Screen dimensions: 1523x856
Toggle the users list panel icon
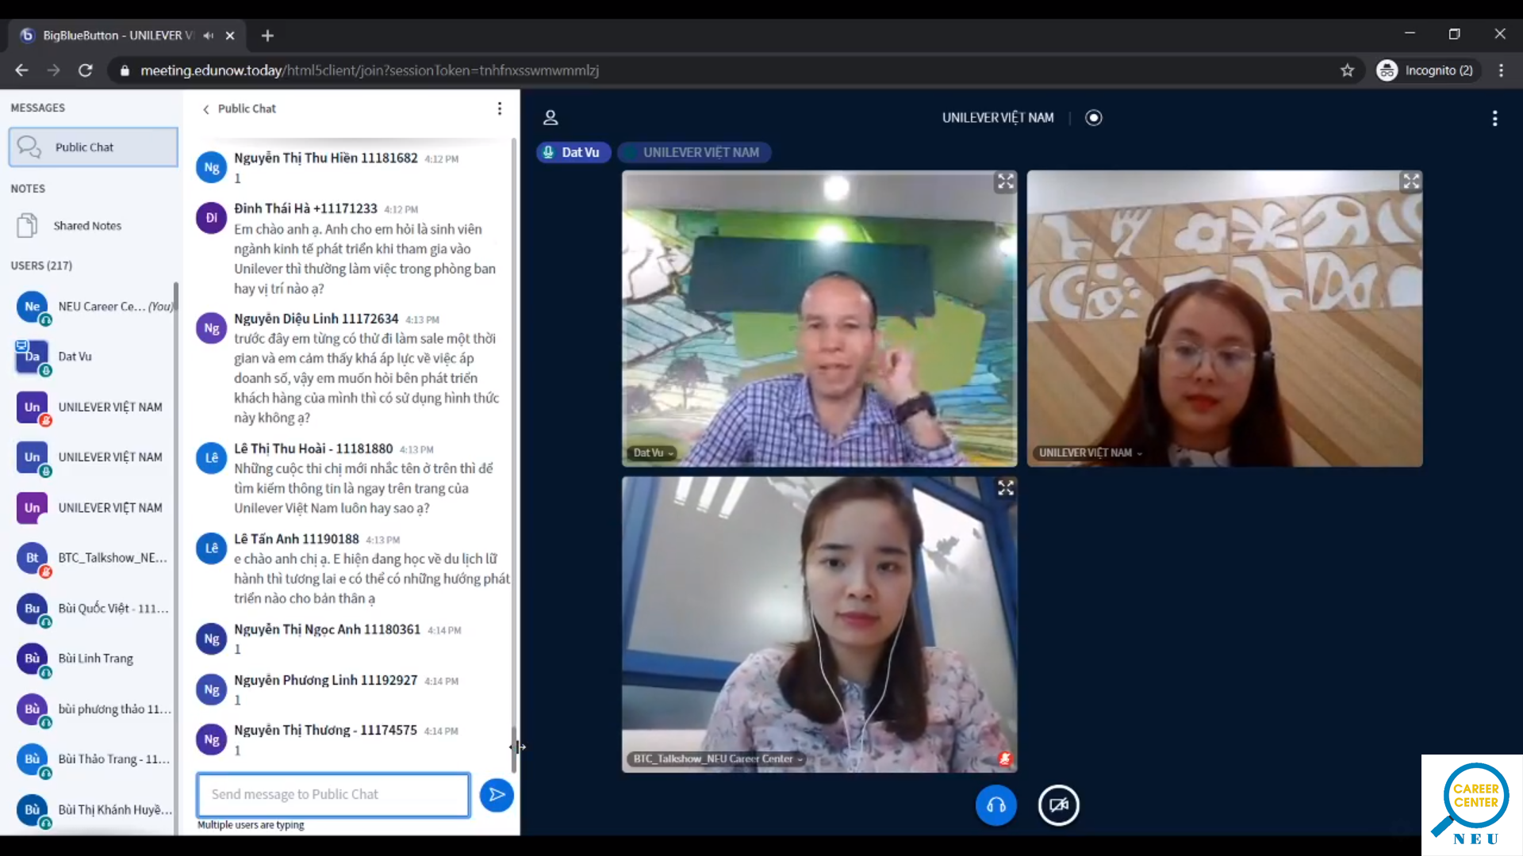(x=551, y=118)
